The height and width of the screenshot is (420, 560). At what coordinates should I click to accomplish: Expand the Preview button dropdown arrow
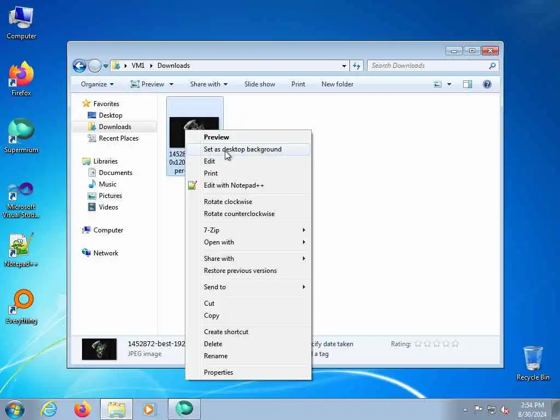tap(171, 84)
